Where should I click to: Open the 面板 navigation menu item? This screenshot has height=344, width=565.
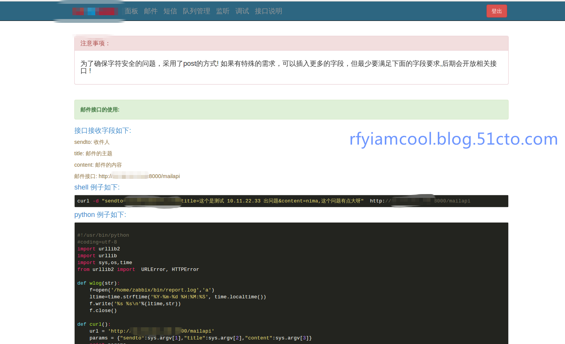131,11
